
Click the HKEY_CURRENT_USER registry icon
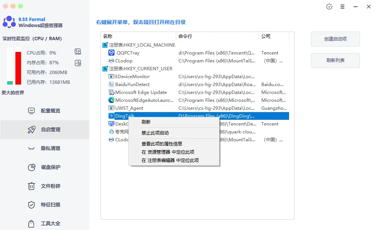tap(105, 68)
